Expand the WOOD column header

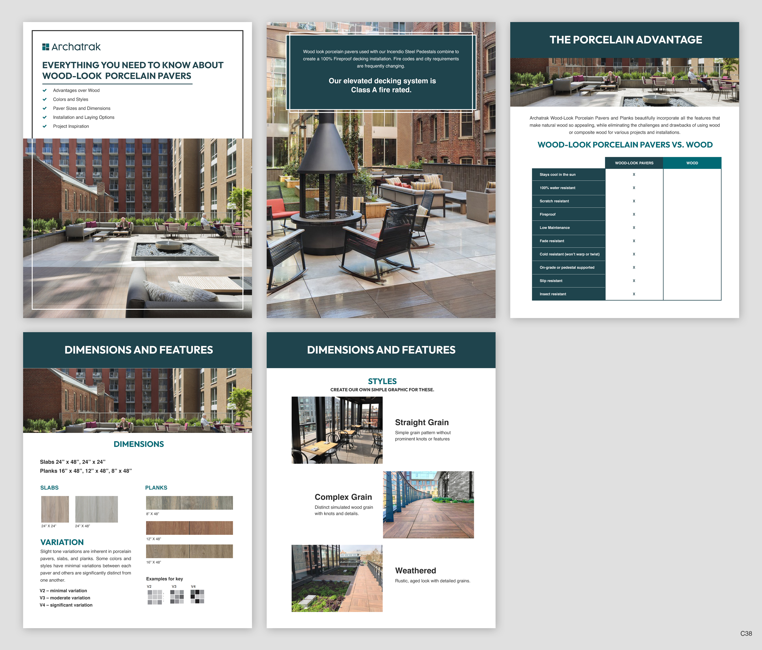click(693, 163)
